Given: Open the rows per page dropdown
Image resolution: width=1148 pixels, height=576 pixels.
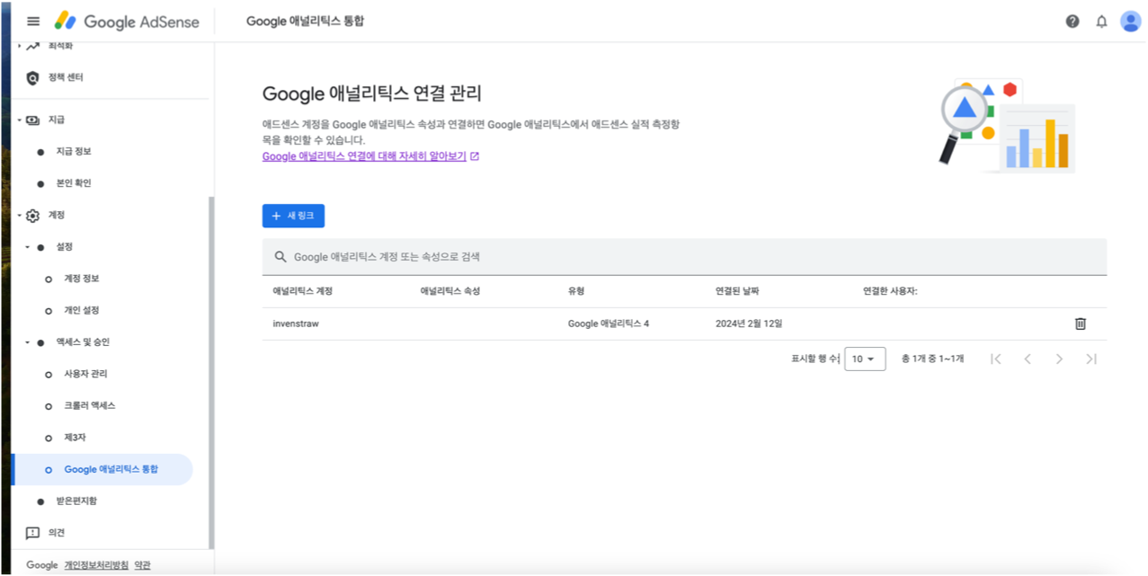Looking at the screenshot, I should click(865, 359).
